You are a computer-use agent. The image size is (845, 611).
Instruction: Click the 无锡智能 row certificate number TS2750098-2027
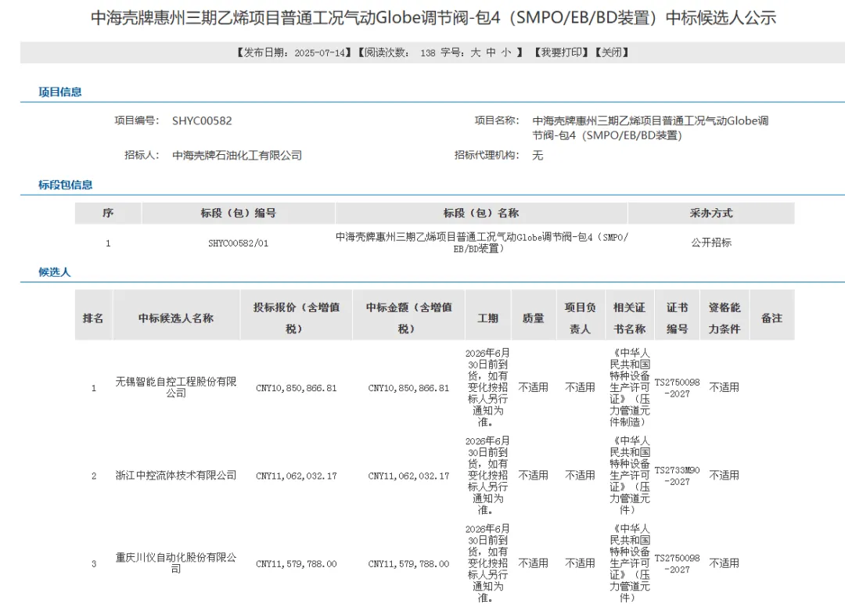pyautogui.click(x=678, y=388)
